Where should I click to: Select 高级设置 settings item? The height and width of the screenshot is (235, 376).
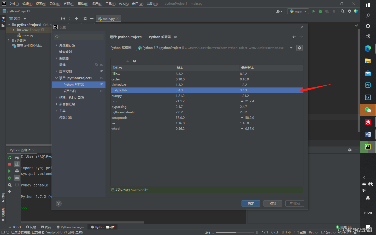(x=66, y=117)
